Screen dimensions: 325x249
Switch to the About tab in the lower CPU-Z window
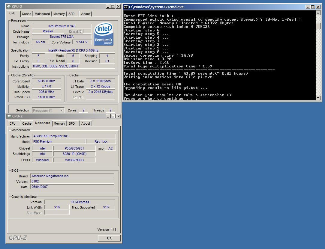click(86, 123)
